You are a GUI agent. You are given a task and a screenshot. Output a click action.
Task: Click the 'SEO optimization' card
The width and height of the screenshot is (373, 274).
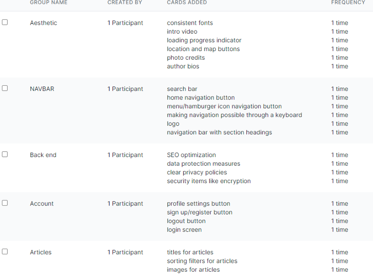pos(191,155)
